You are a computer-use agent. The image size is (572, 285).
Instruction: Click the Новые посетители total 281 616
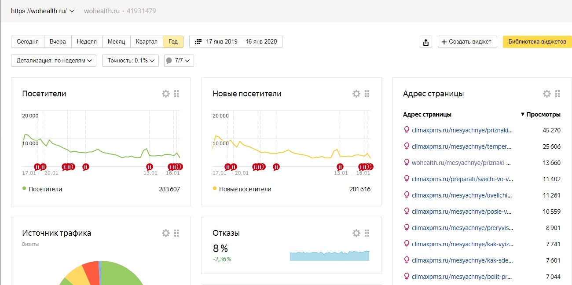tap(360, 189)
